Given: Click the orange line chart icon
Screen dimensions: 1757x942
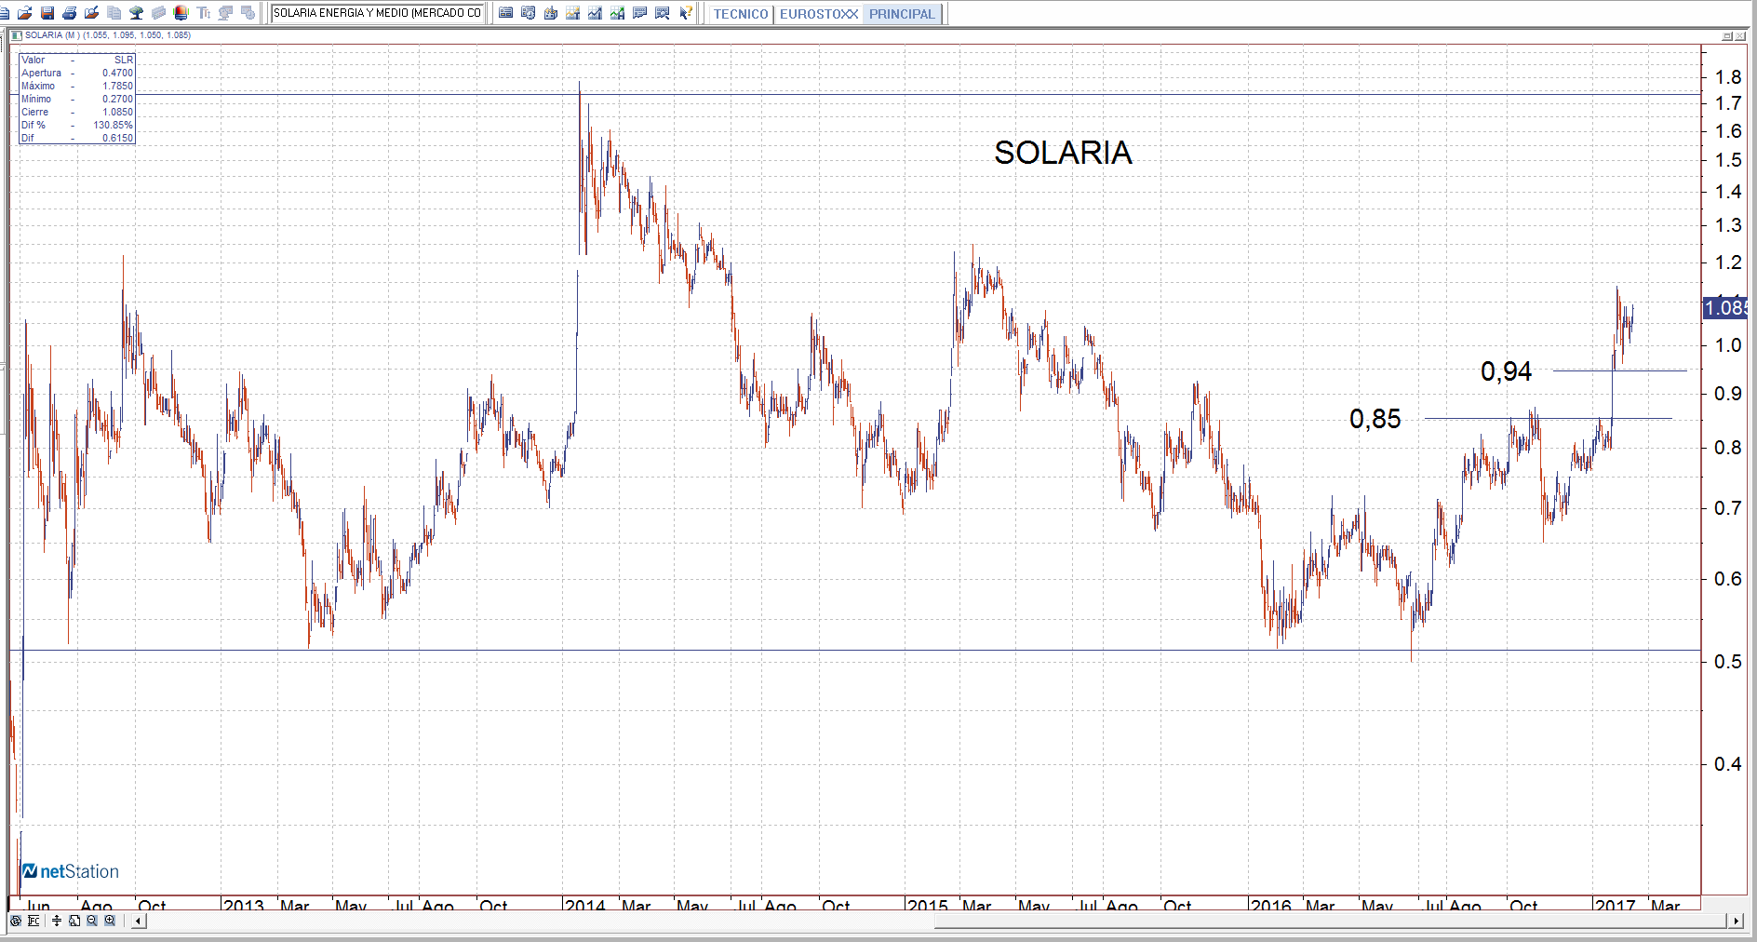Looking at the screenshot, I should [x=573, y=13].
